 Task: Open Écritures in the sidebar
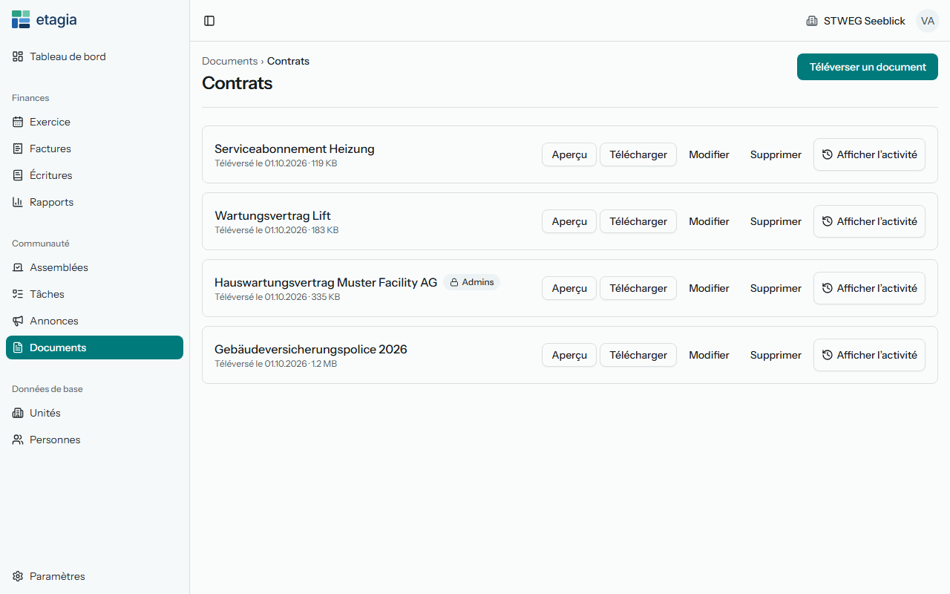click(94, 175)
